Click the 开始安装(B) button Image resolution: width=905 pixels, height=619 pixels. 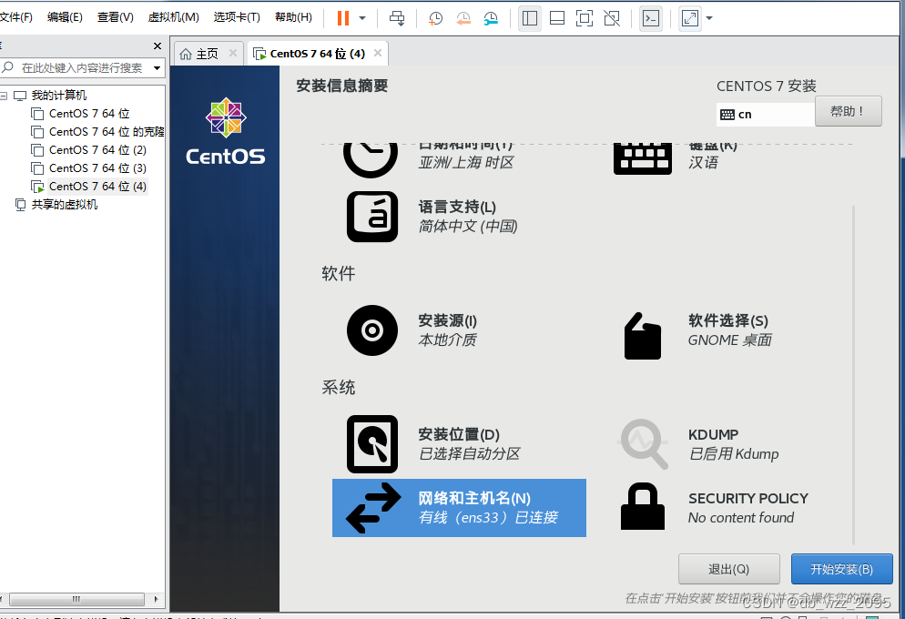coord(841,569)
